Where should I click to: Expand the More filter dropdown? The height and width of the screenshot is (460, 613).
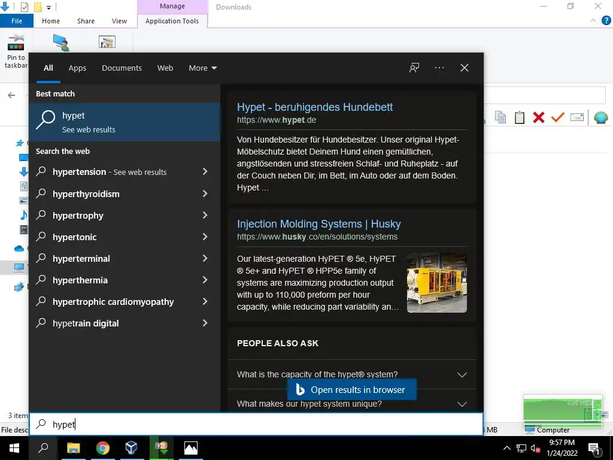point(202,68)
